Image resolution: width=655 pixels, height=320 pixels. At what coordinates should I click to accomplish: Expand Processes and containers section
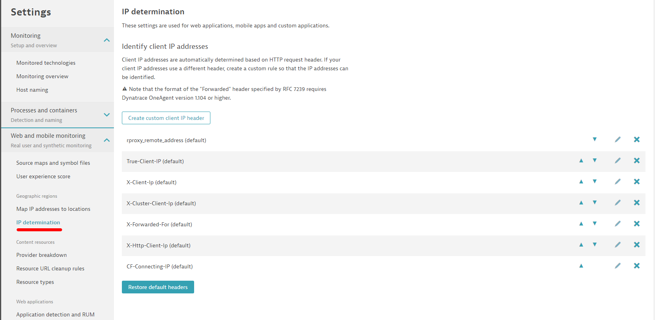(106, 115)
